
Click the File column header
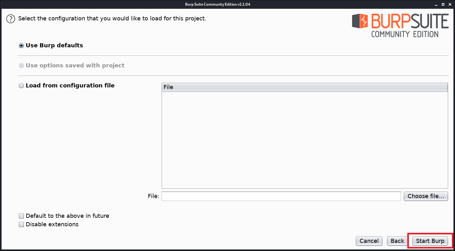click(305, 87)
